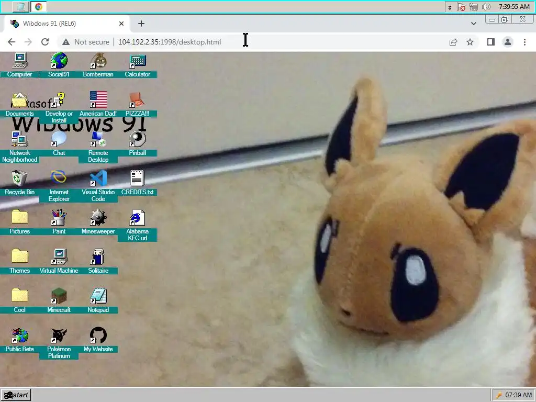Click the red flag security tray icon
This screenshot has height=402, width=536.
tap(461, 7)
